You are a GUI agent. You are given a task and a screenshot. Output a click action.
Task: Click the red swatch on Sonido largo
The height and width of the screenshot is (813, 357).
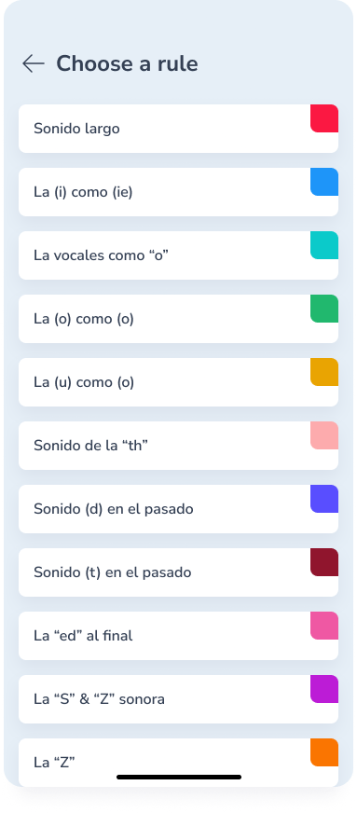click(x=324, y=118)
